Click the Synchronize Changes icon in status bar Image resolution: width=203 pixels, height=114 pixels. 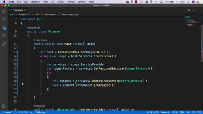click(16, 112)
